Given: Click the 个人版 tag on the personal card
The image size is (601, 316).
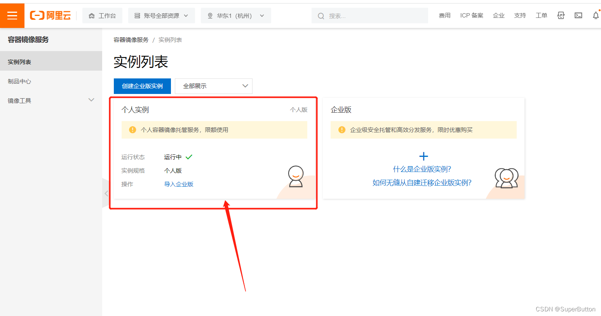Looking at the screenshot, I should (x=299, y=110).
